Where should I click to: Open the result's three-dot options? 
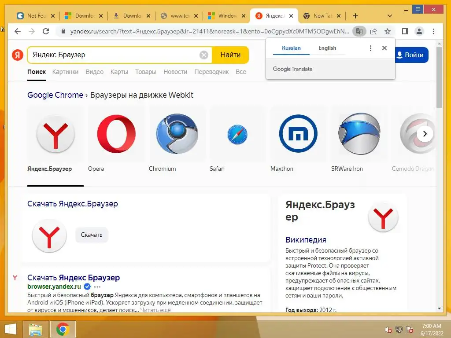97,287
